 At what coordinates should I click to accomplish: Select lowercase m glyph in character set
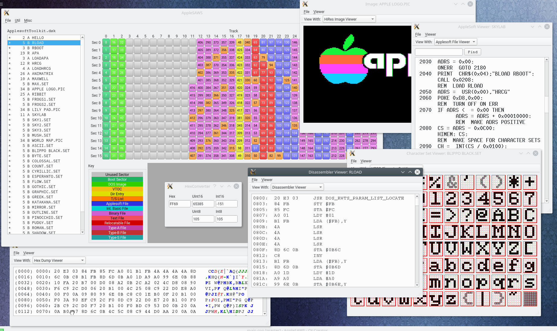click(x=436, y=282)
